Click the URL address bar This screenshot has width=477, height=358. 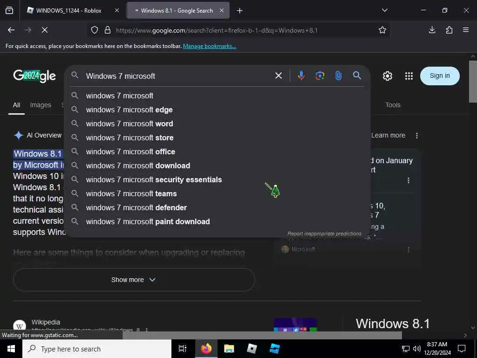point(216,30)
